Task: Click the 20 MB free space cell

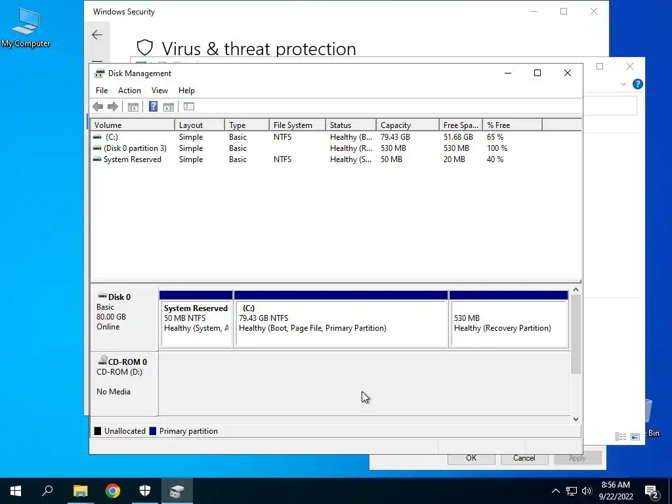Action: coord(454,159)
